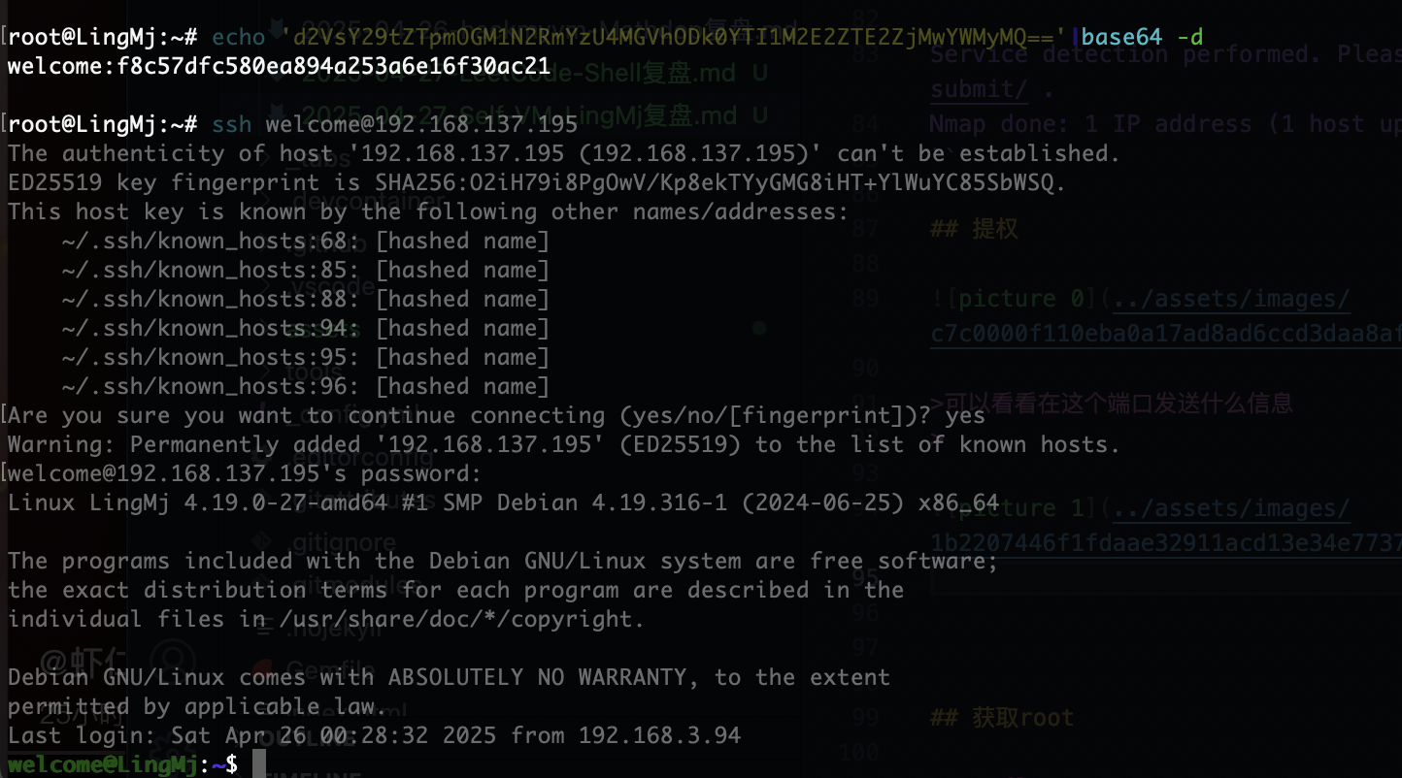This screenshot has width=1402, height=778.
Task: Click the typed yes confirmation answer
Action: click(x=965, y=416)
